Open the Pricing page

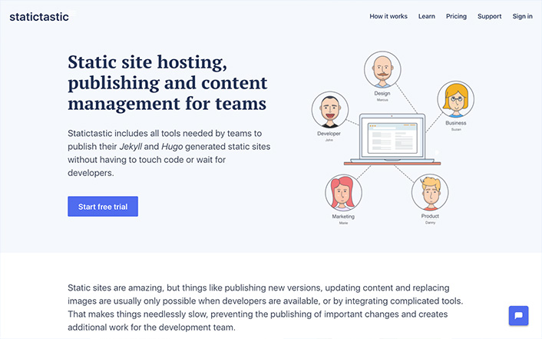pos(456,16)
